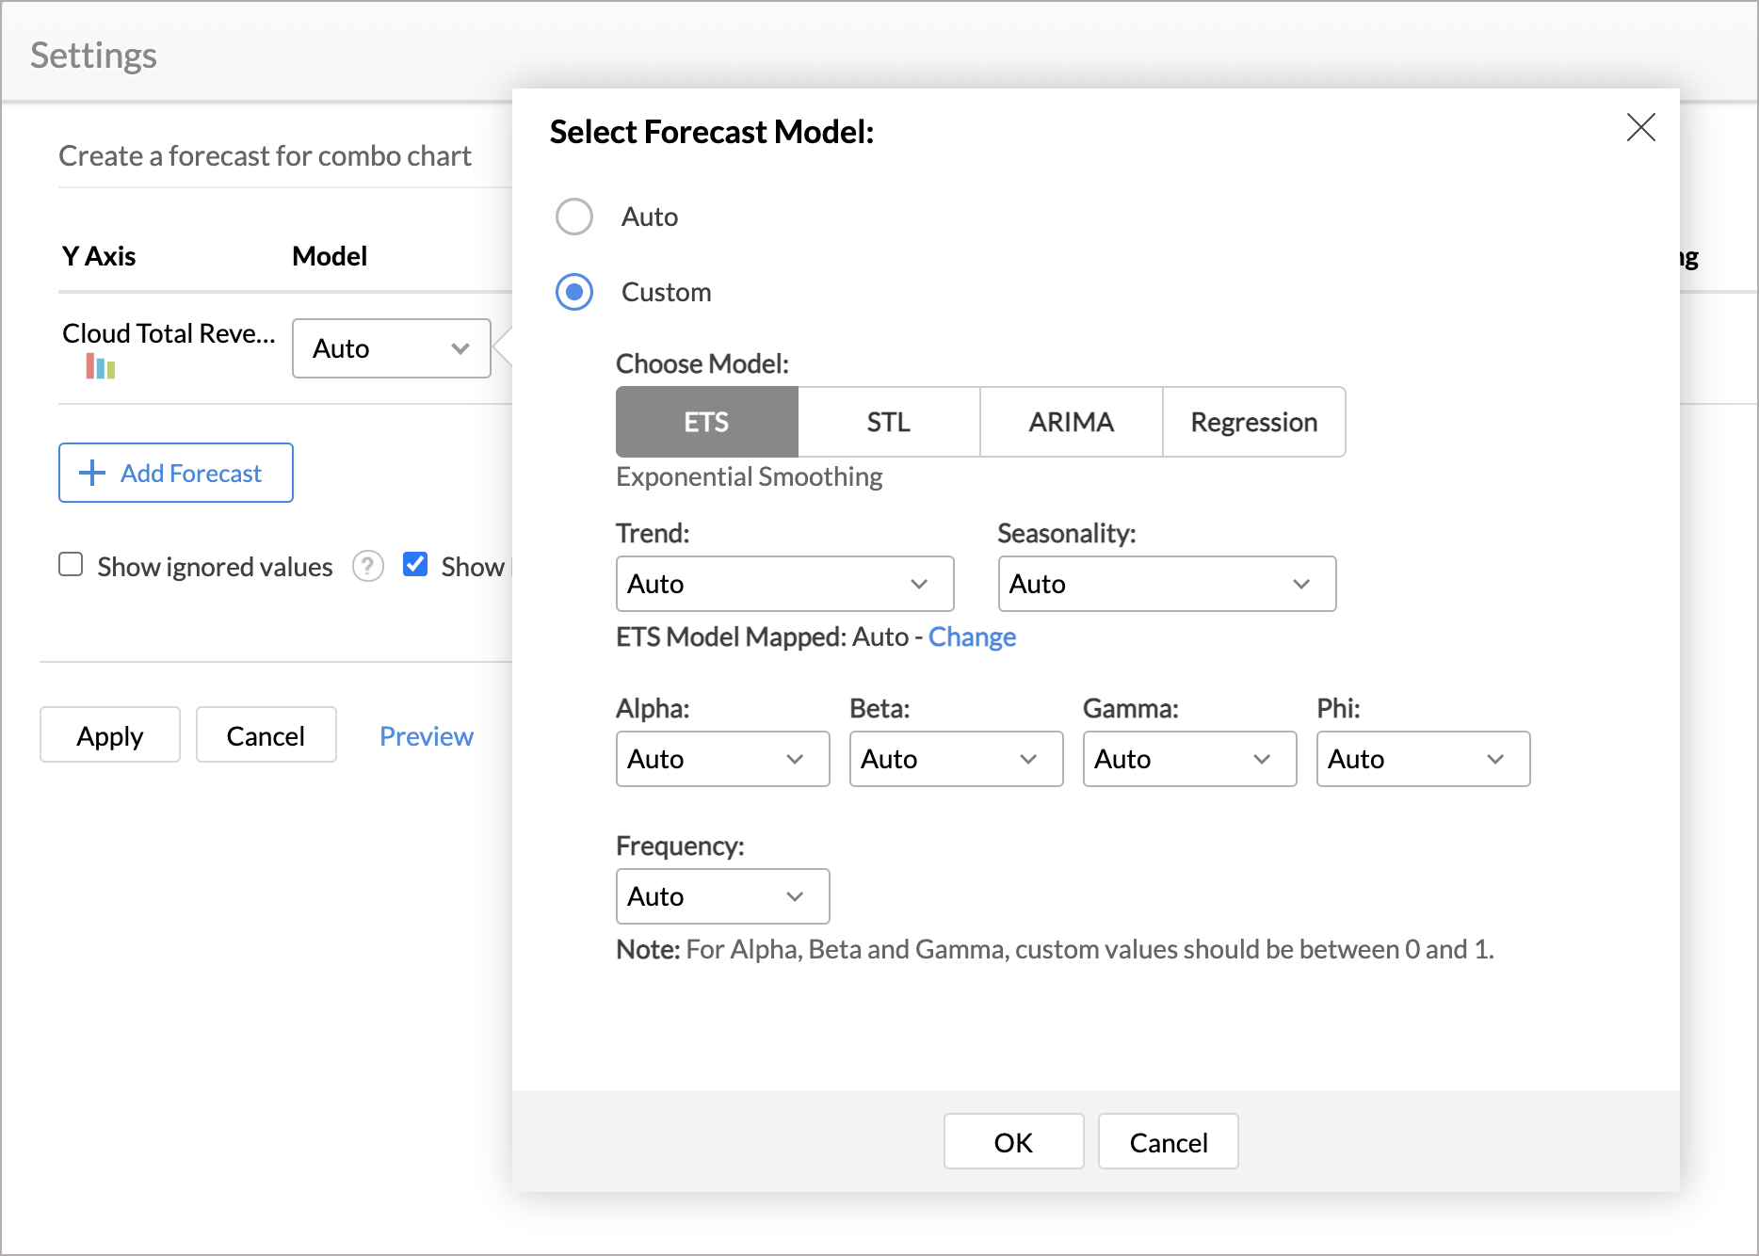The height and width of the screenshot is (1256, 1759).
Task: Click the plus icon on Add Forecast
Action: pyautogui.click(x=90, y=473)
